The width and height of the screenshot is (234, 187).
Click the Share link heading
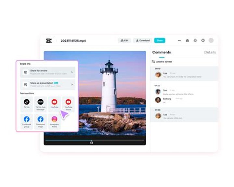pyautogui.click(x=25, y=64)
